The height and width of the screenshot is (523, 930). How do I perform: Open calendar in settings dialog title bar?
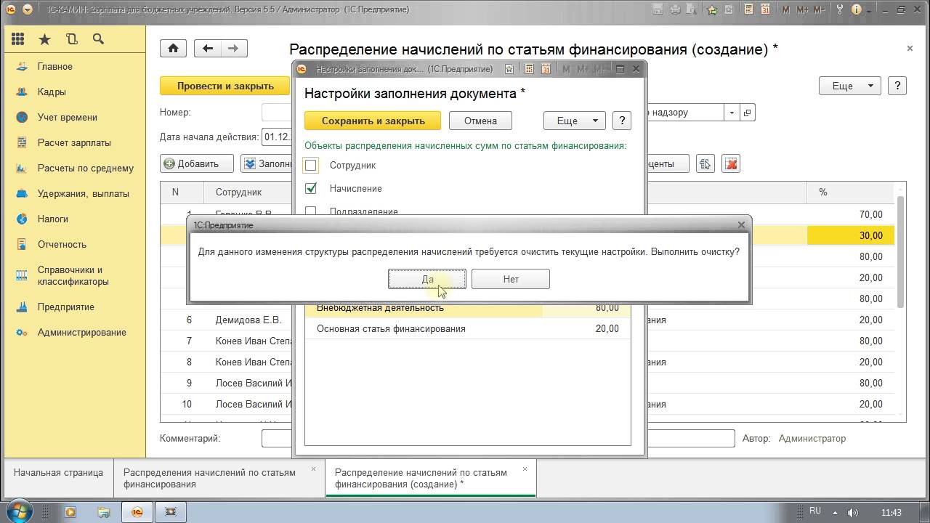(x=544, y=69)
